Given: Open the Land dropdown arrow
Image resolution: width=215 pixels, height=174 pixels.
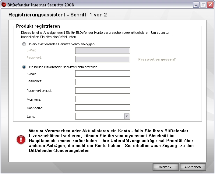Looking at the screenshot, I should coord(127,116).
